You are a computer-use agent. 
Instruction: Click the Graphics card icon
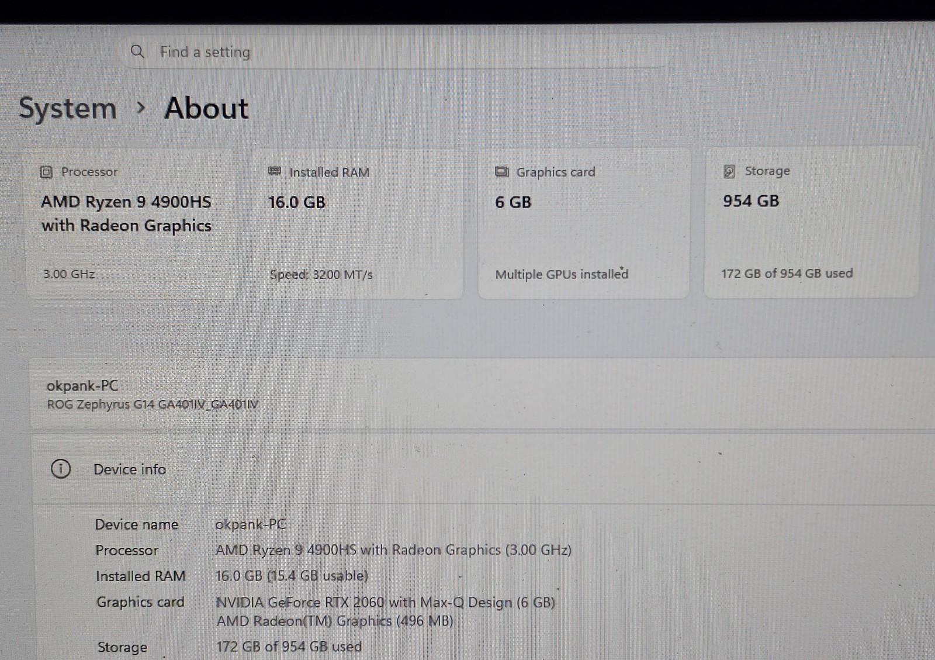click(x=502, y=172)
